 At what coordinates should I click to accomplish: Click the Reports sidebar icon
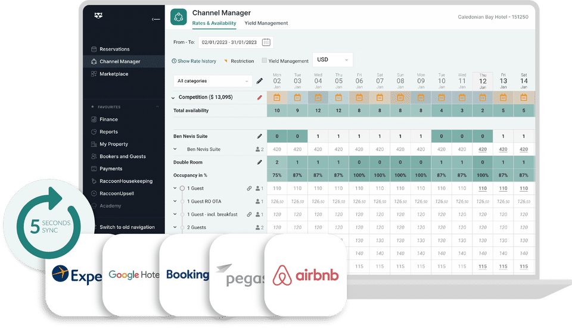pos(94,132)
